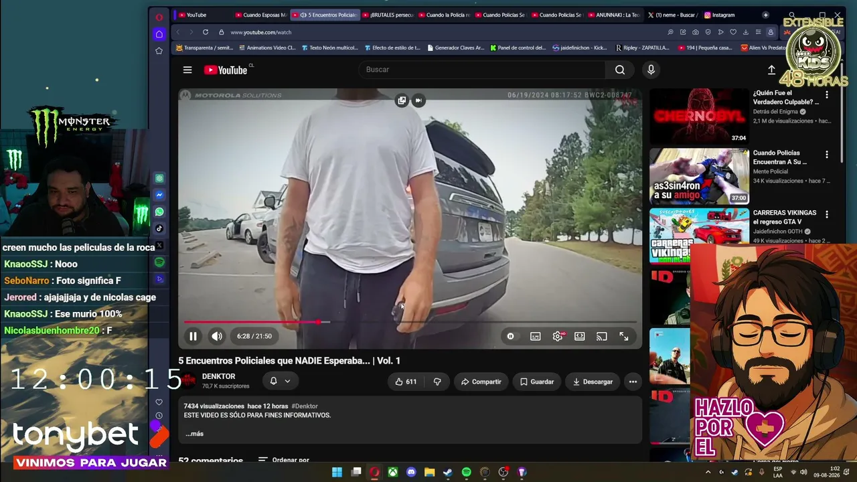Image resolution: width=857 pixels, height=482 pixels.
Task: Open Spotify in the Opera sidebar
Action: (159, 262)
